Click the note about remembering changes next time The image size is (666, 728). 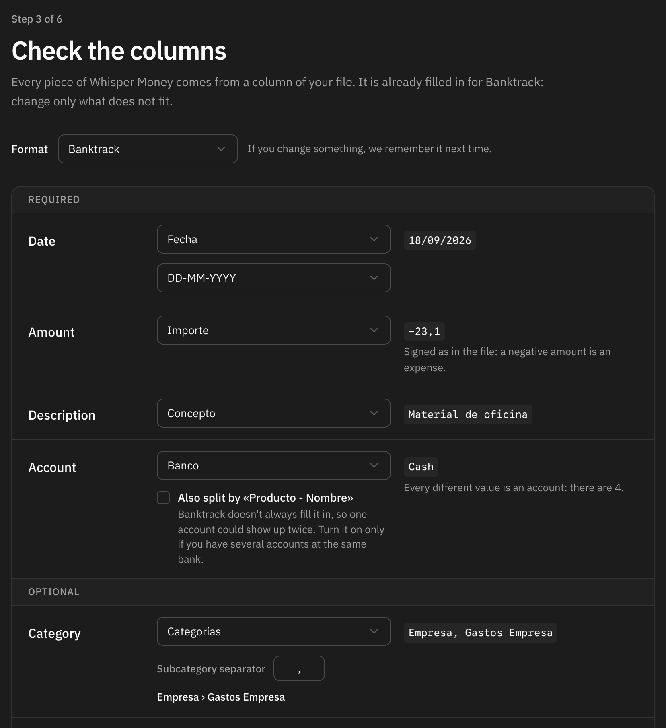[369, 149]
